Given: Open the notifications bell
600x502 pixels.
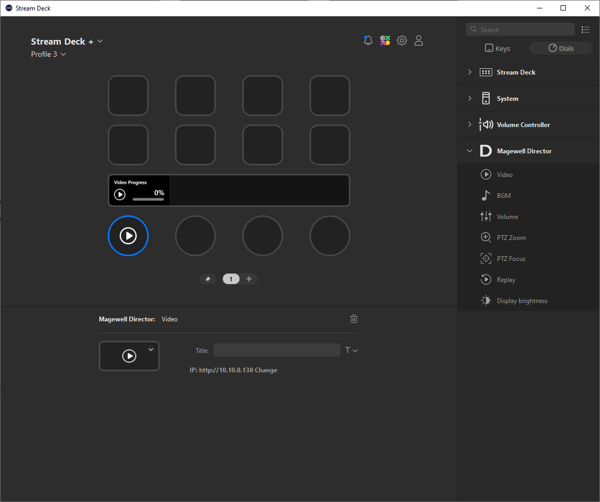Looking at the screenshot, I should (368, 40).
